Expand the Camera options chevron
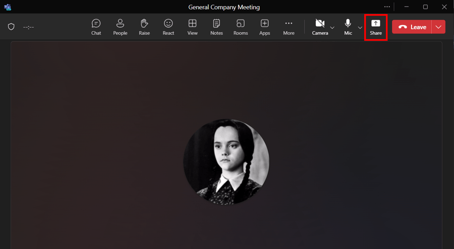The height and width of the screenshot is (249, 454). click(x=332, y=28)
